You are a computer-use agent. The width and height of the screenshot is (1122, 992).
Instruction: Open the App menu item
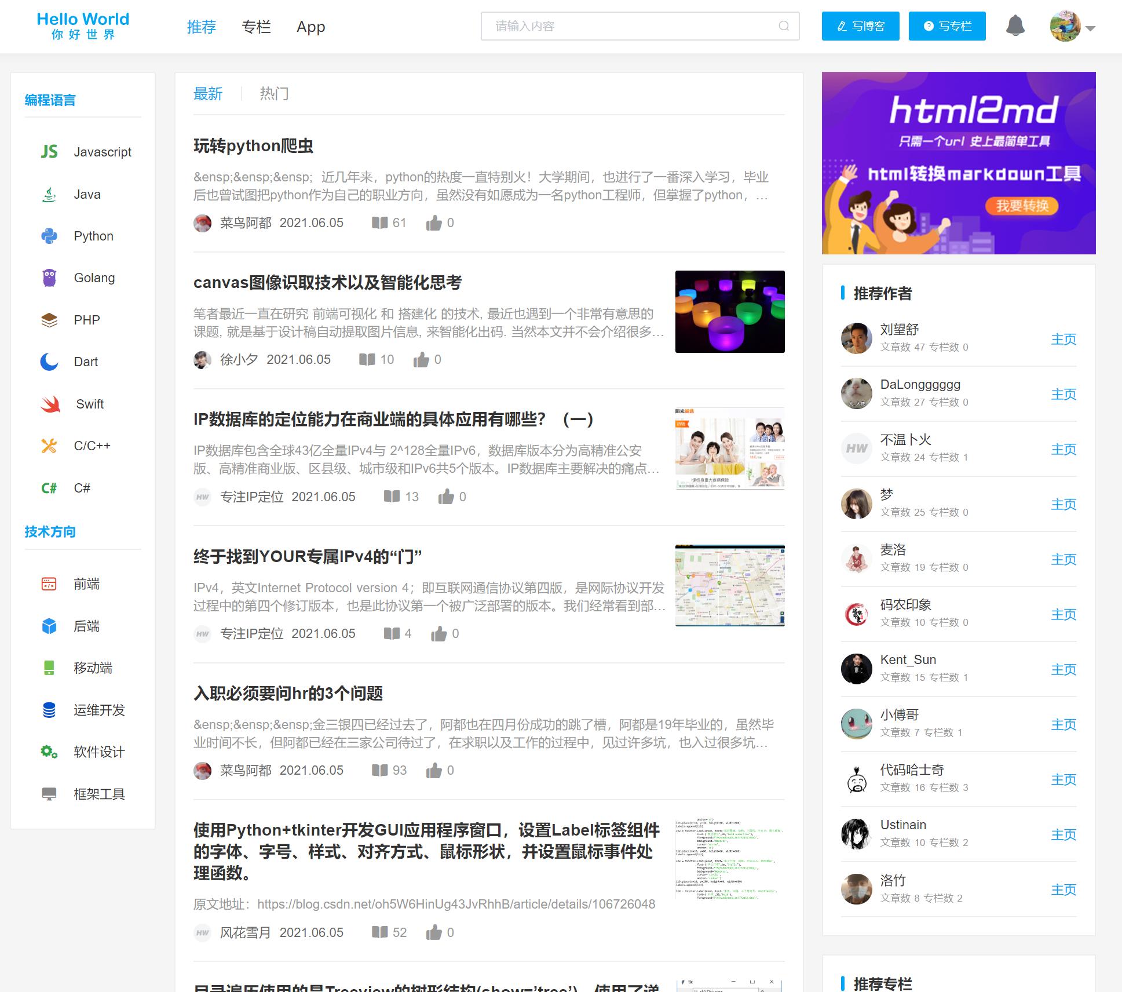[x=310, y=27]
